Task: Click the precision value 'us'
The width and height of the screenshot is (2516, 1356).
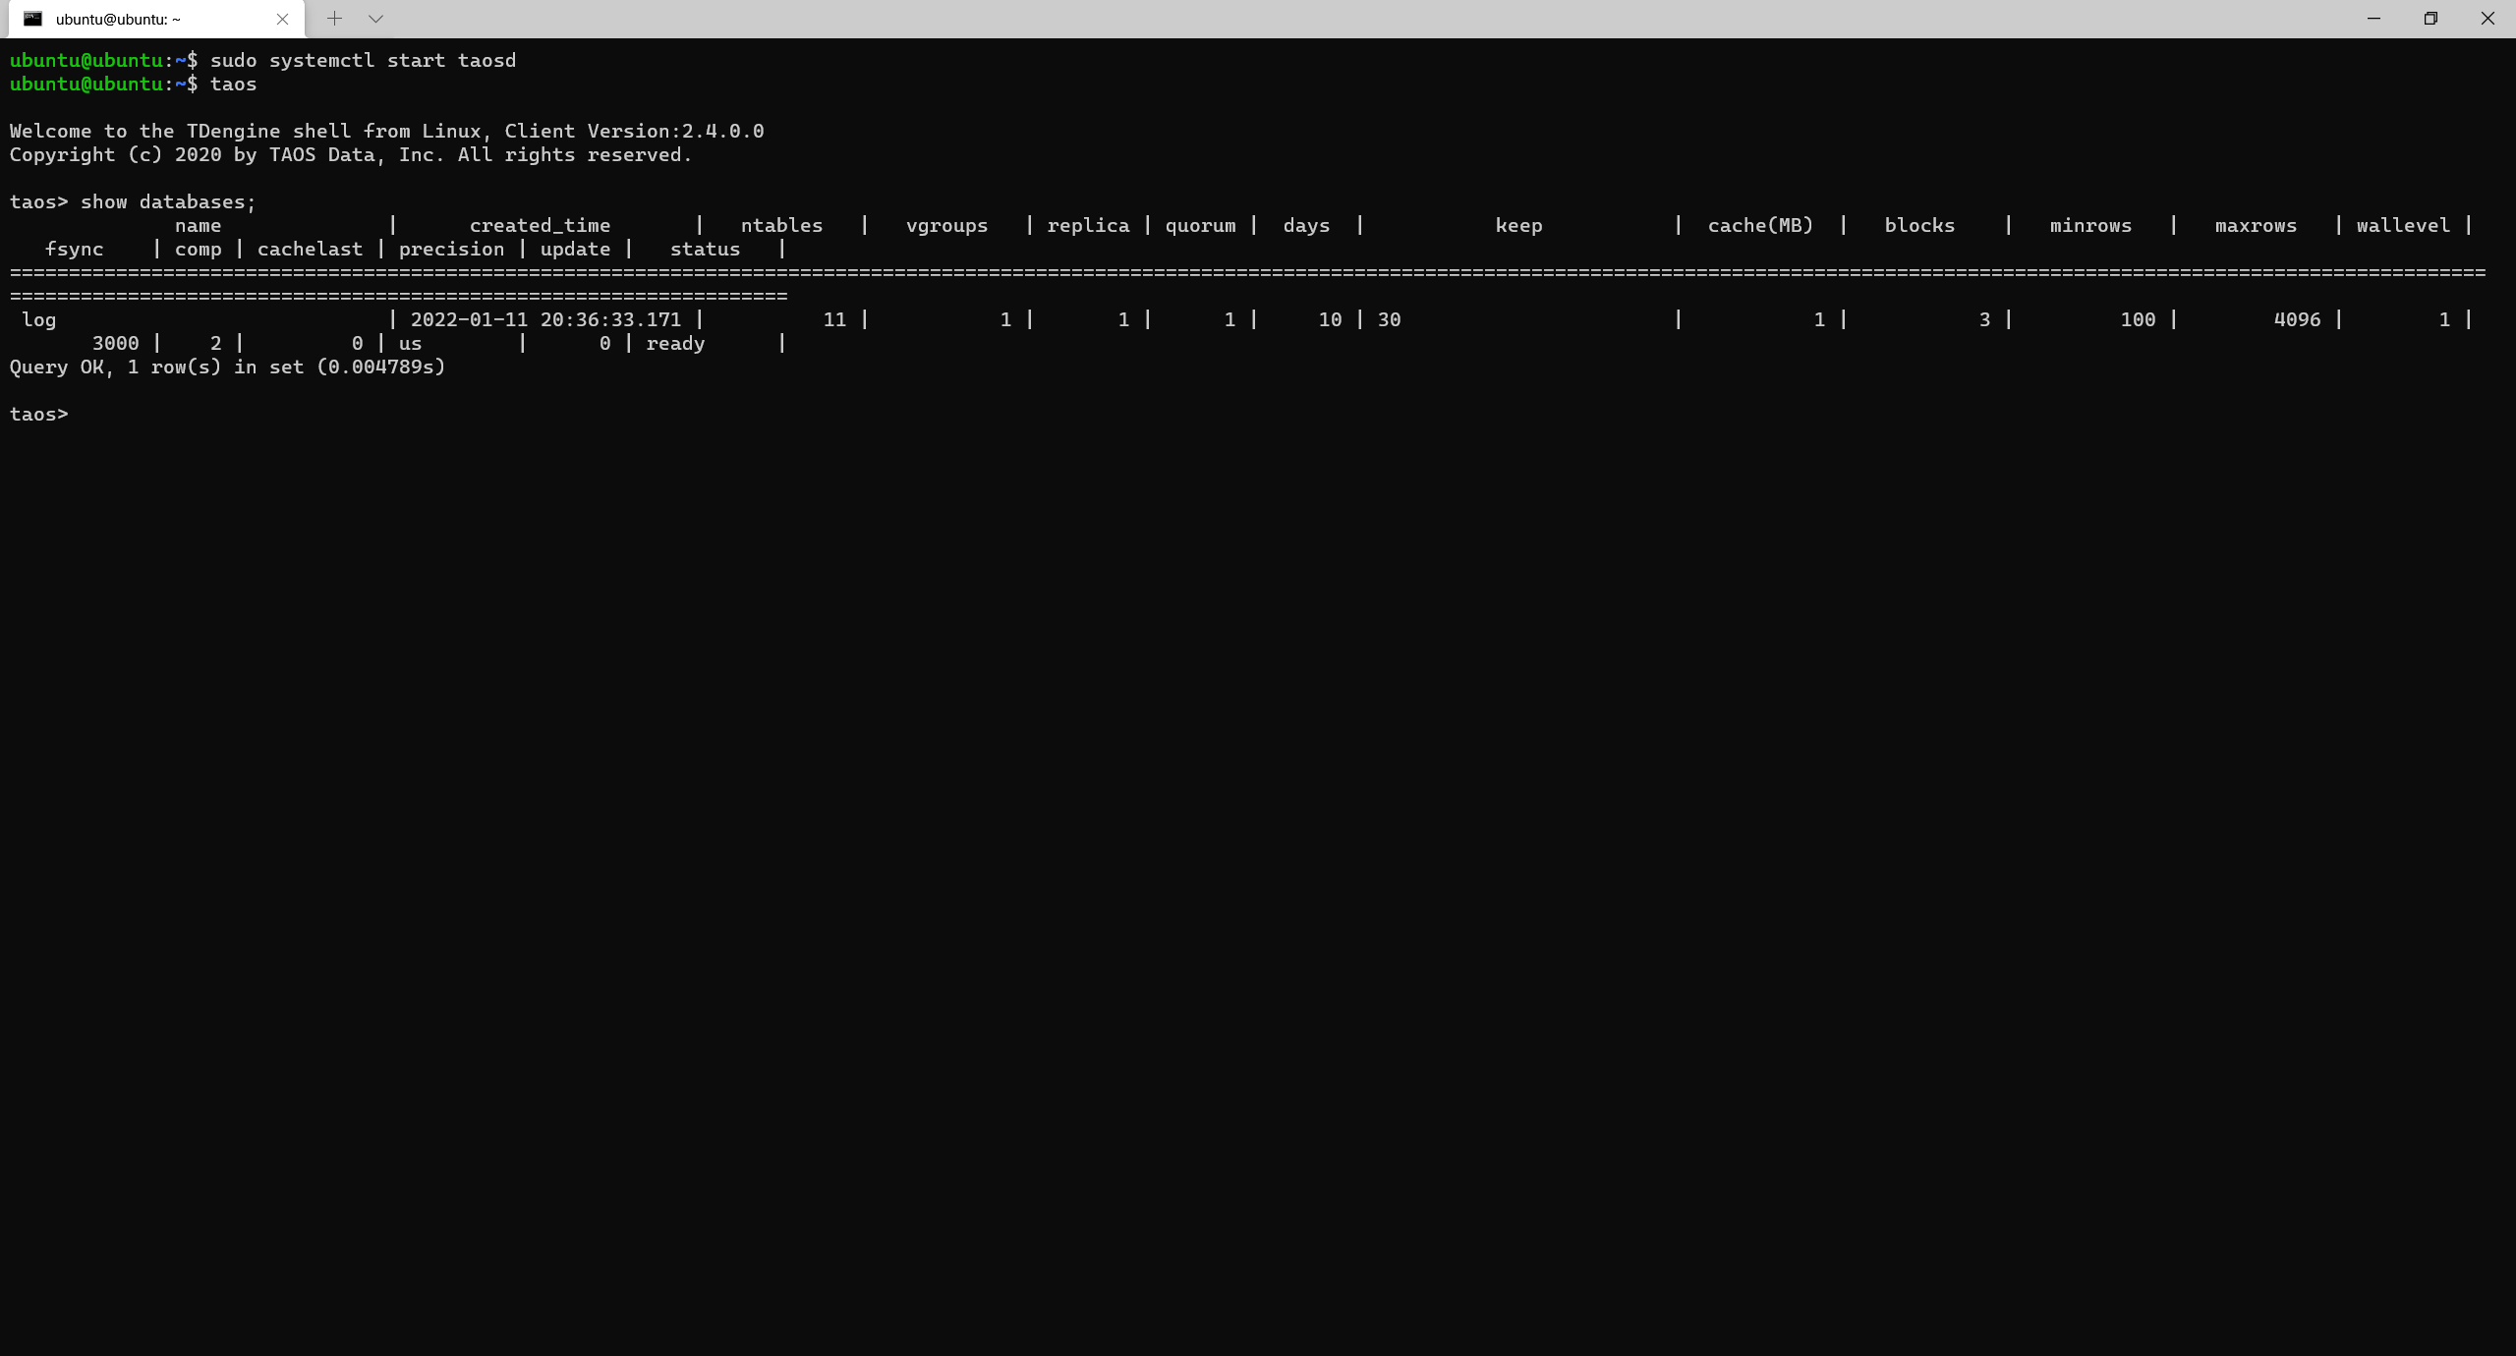Action: pos(410,343)
